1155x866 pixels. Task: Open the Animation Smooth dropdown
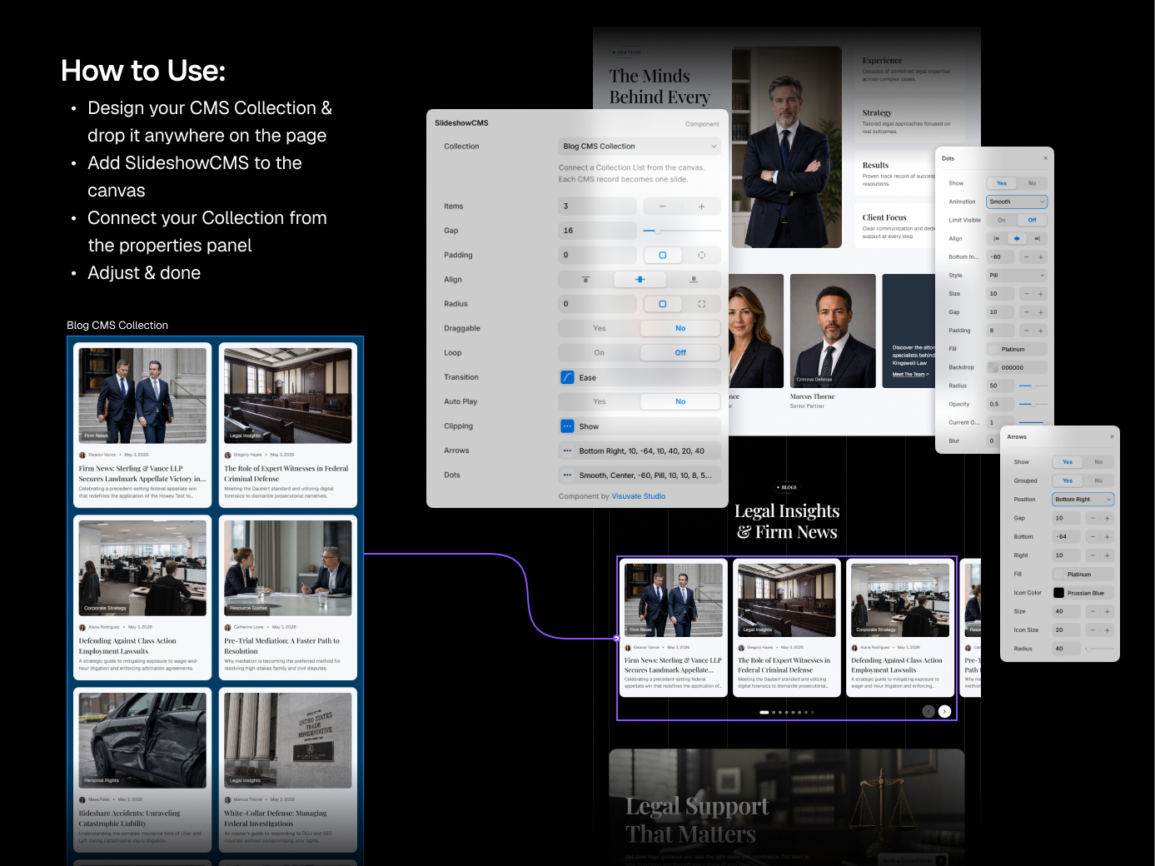pyautogui.click(x=1017, y=202)
